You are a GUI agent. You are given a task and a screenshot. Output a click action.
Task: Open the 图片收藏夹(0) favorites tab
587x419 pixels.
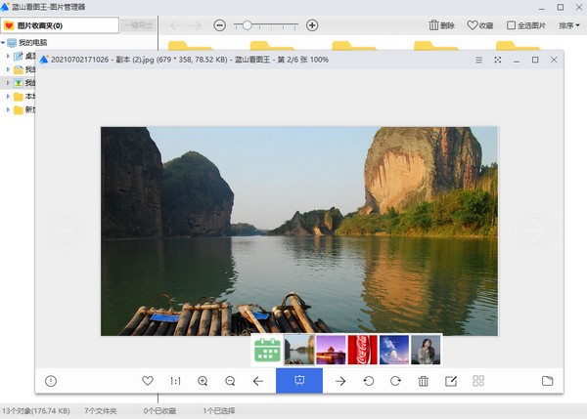[60, 25]
